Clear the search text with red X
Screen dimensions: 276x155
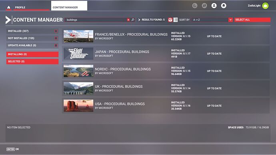[x=128, y=20]
